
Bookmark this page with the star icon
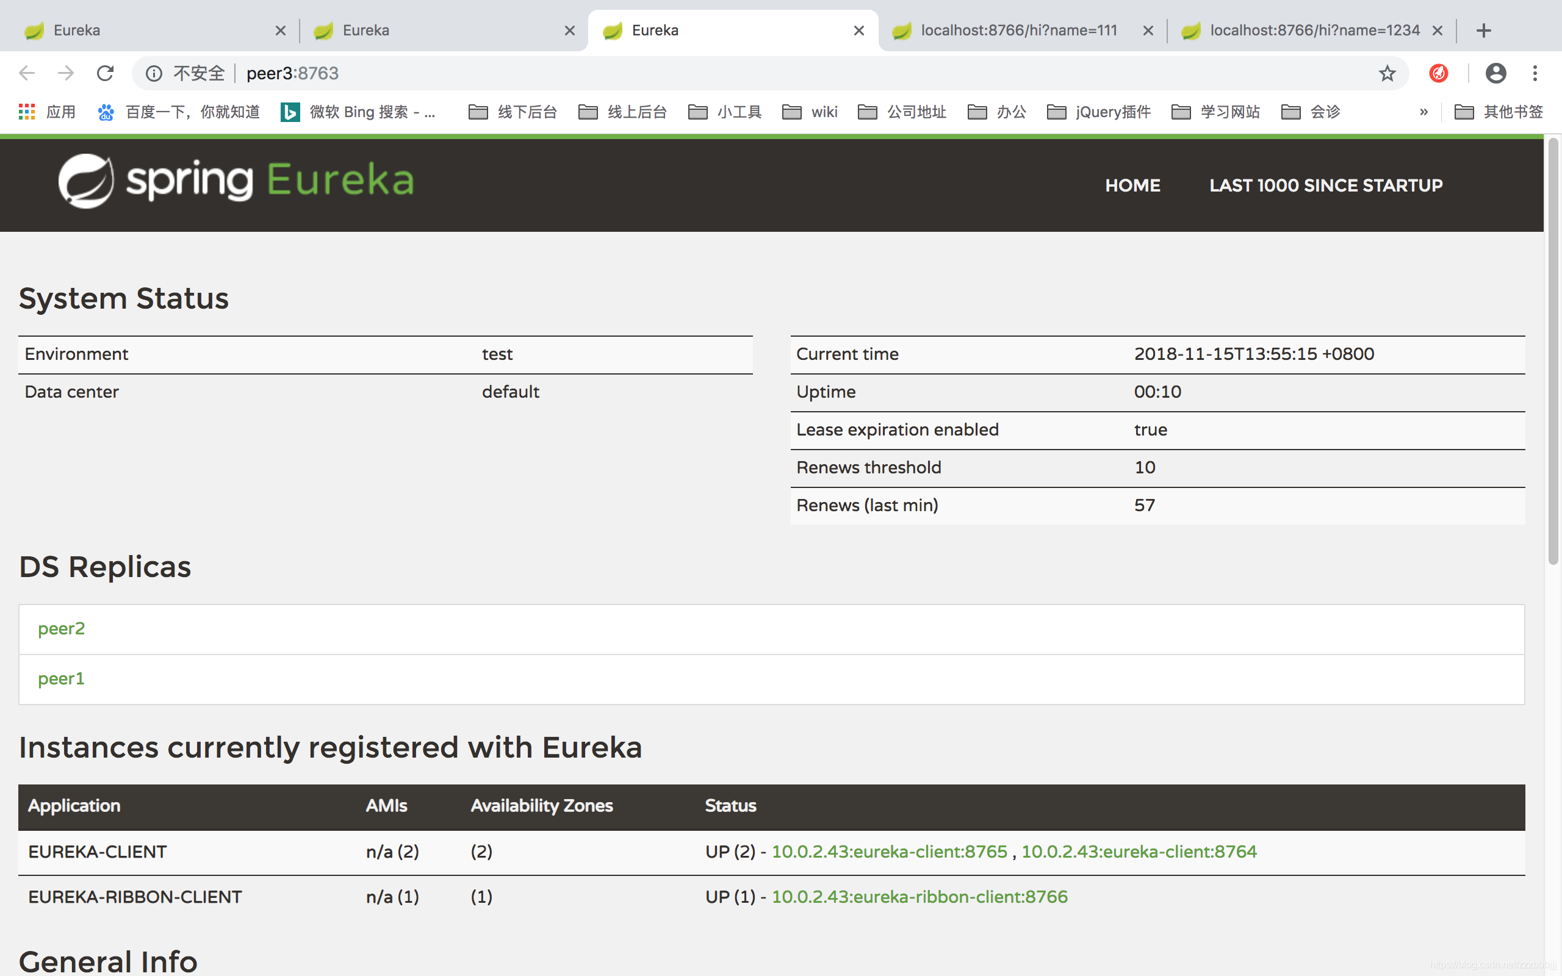point(1387,73)
